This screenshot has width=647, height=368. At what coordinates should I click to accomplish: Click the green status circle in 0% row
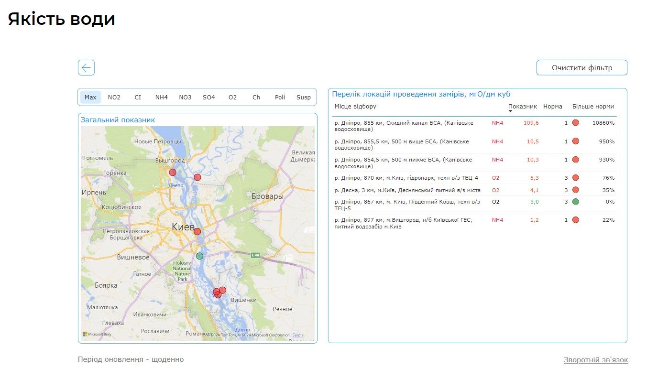coord(575,202)
